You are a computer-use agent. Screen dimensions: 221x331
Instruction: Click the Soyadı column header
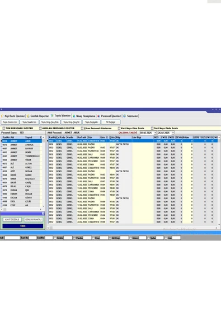pos(32,138)
